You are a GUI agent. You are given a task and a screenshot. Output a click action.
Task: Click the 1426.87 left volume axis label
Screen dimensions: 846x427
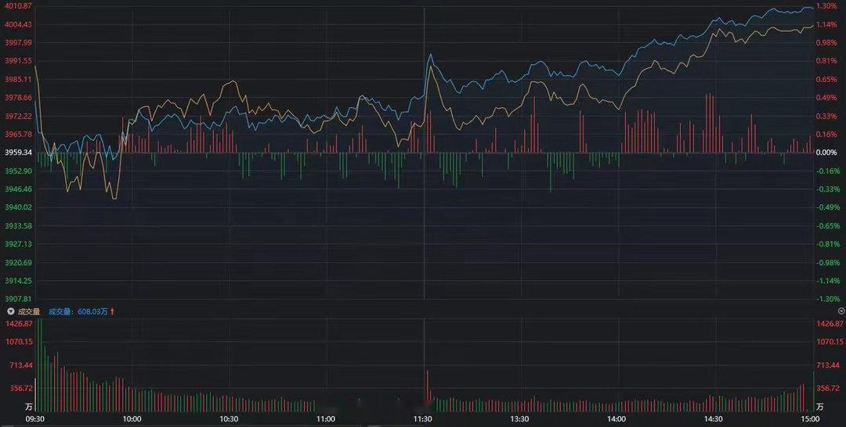coord(18,324)
